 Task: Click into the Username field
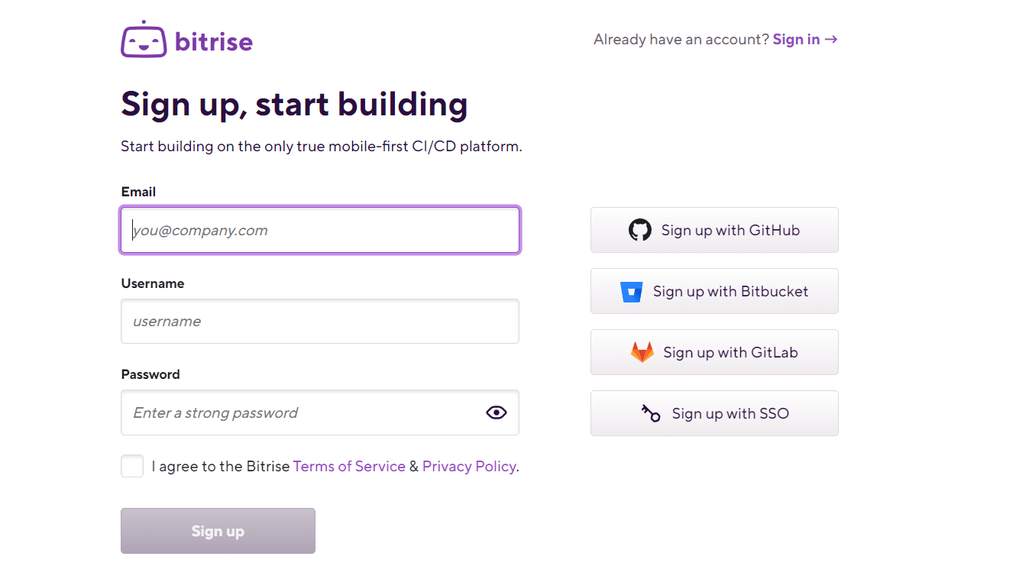(x=319, y=322)
